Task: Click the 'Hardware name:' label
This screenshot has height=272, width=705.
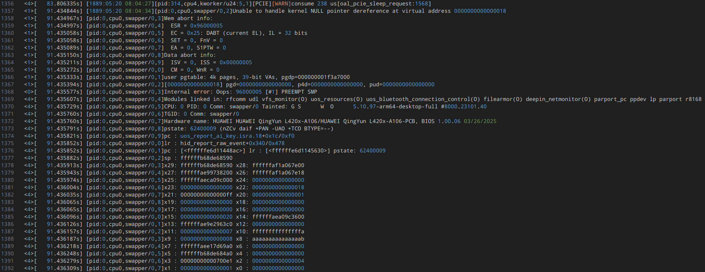Action: 187,121
